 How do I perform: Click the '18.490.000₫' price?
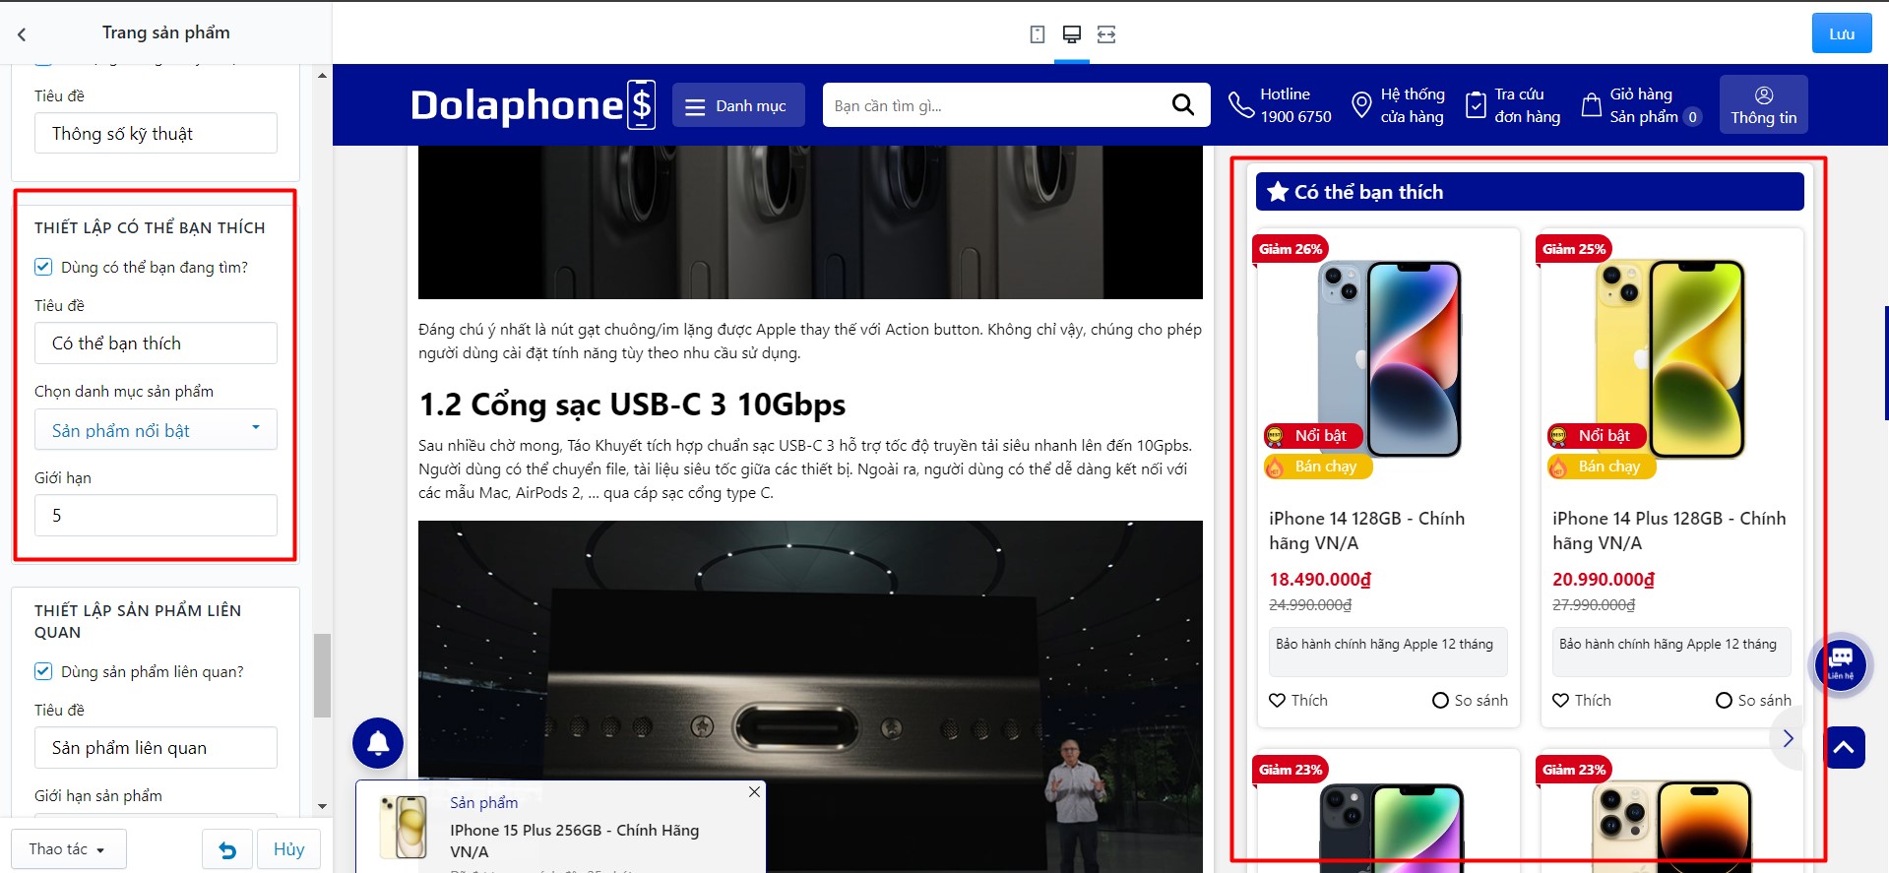point(1320,580)
